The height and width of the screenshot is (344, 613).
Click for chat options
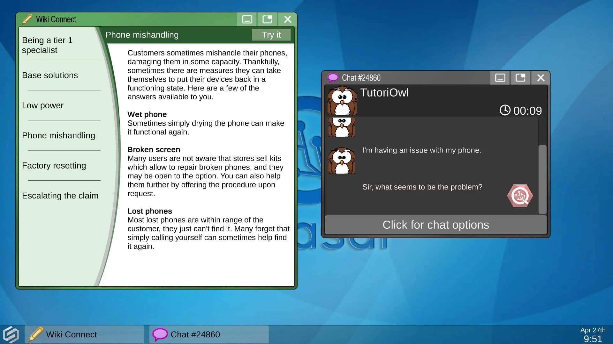[435, 225]
